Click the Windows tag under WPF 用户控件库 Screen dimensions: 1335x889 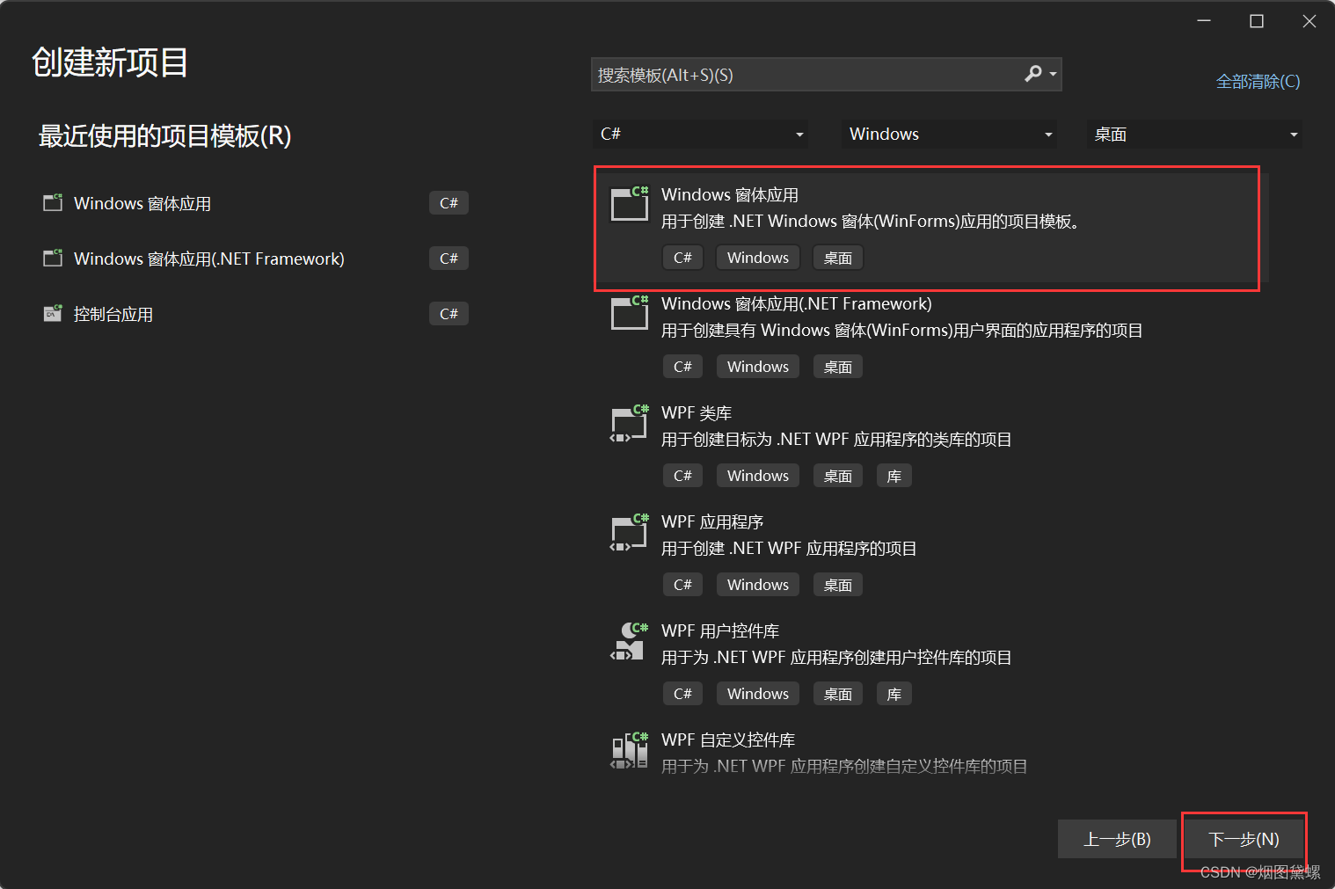tap(758, 694)
